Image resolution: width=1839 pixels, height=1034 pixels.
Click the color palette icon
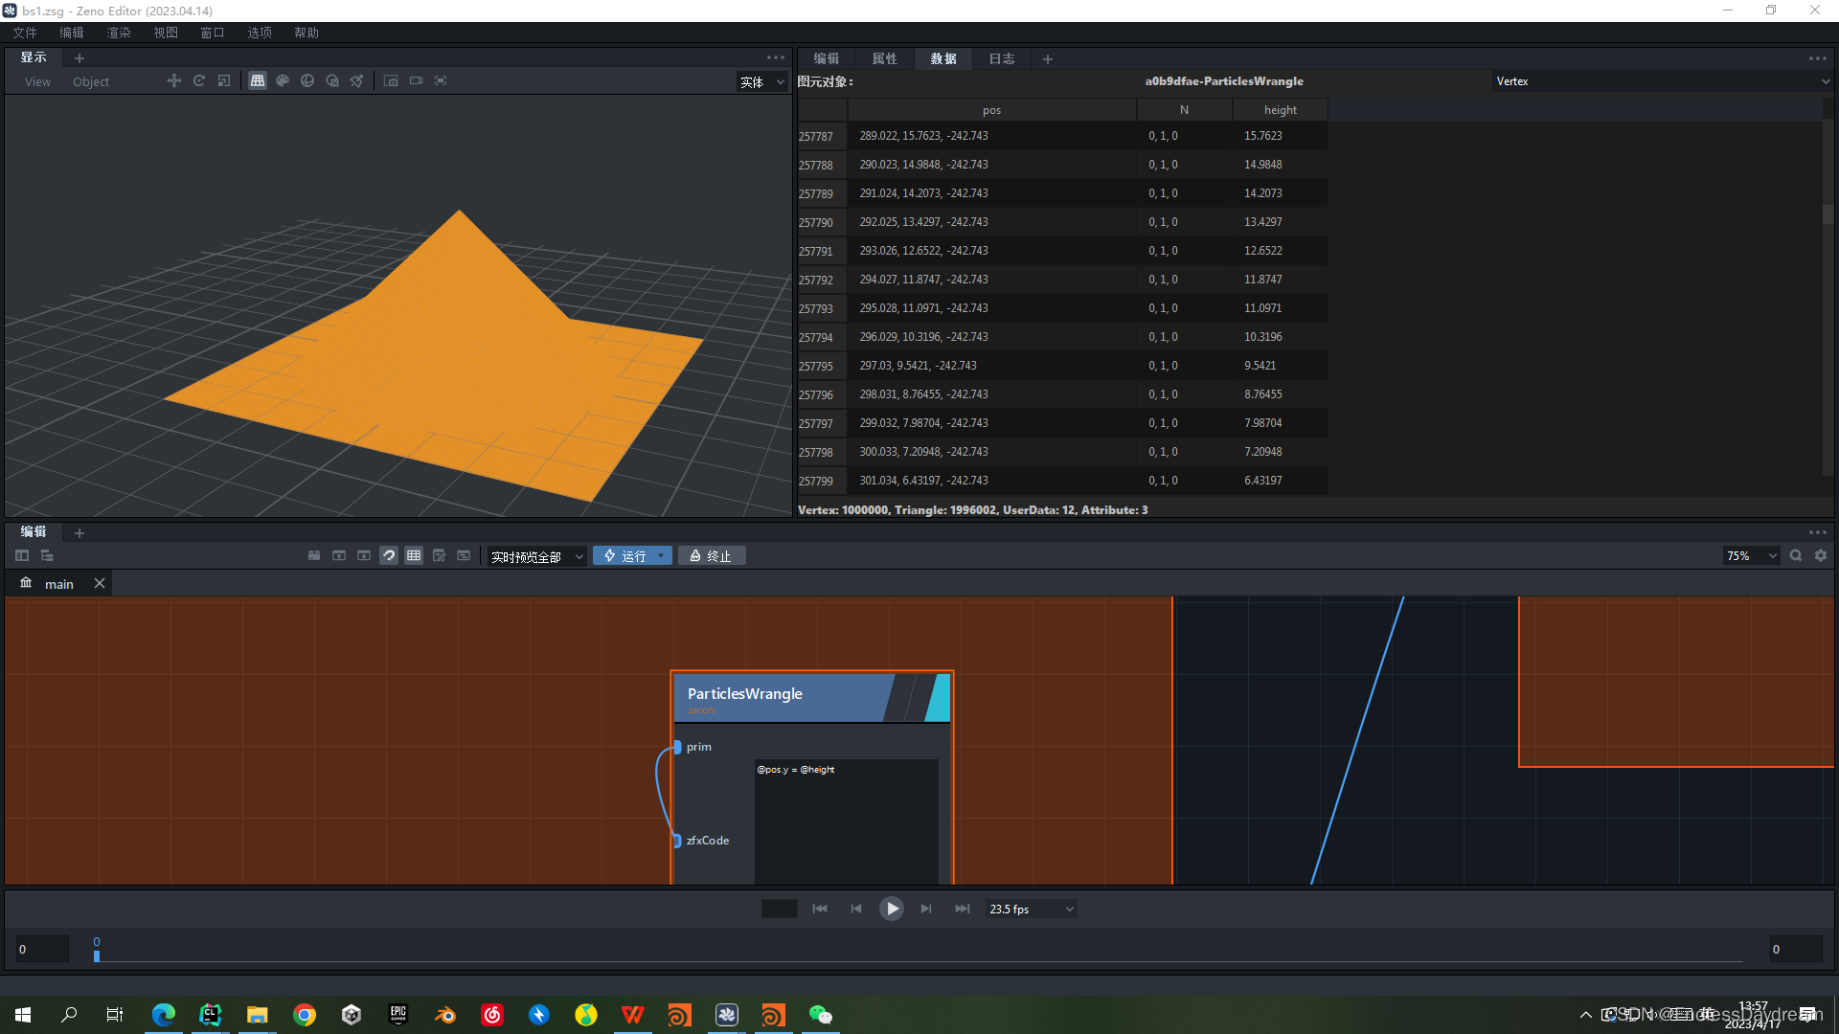tap(283, 81)
